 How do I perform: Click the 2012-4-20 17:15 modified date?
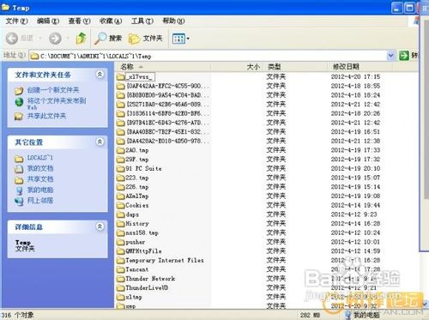pos(355,77)
